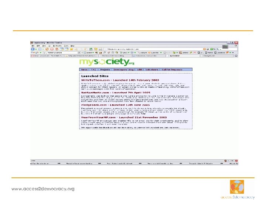Click the Google logo on the Google toolbar
266x200 pixels.
[35, 53]
